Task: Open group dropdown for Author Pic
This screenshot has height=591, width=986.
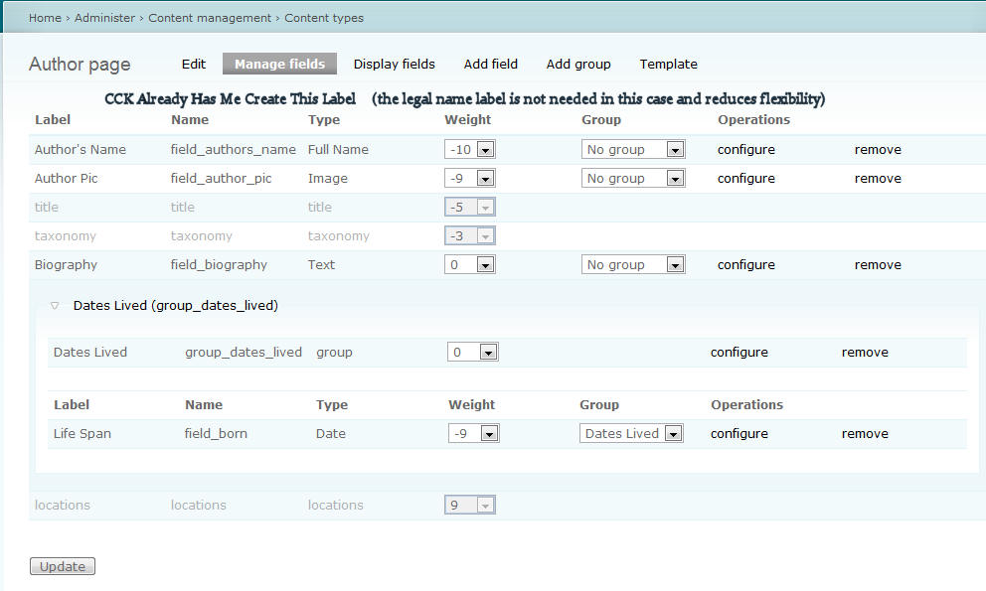Action: [x=633, y=179]
